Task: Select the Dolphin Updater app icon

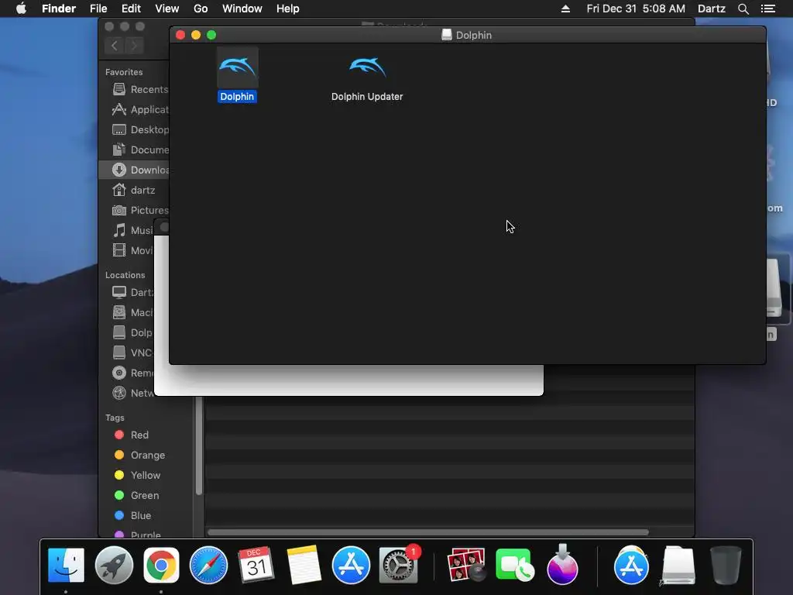Action: pos(367,68)
